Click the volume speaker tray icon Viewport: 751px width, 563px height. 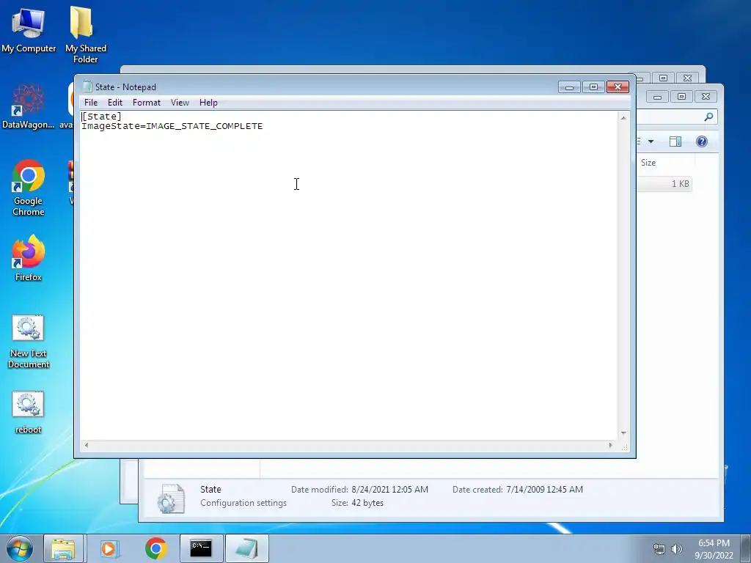click(x=677, y=549)
